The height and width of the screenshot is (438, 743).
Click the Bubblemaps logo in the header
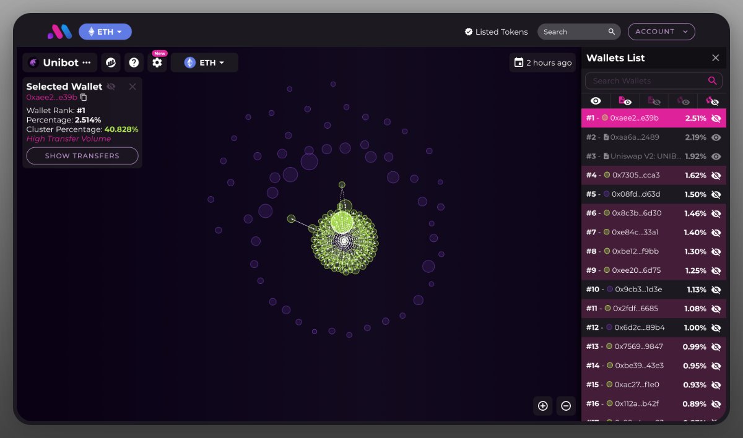point(59,32)
